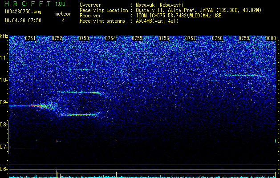
Task: Click the 0752 time marker
Action: (x=57, y=38)
